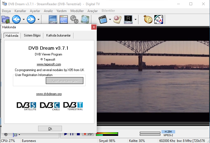Click the DVB Dream app icon in title bar
Viewport: 210px width, 143px height.
[5, 4]
